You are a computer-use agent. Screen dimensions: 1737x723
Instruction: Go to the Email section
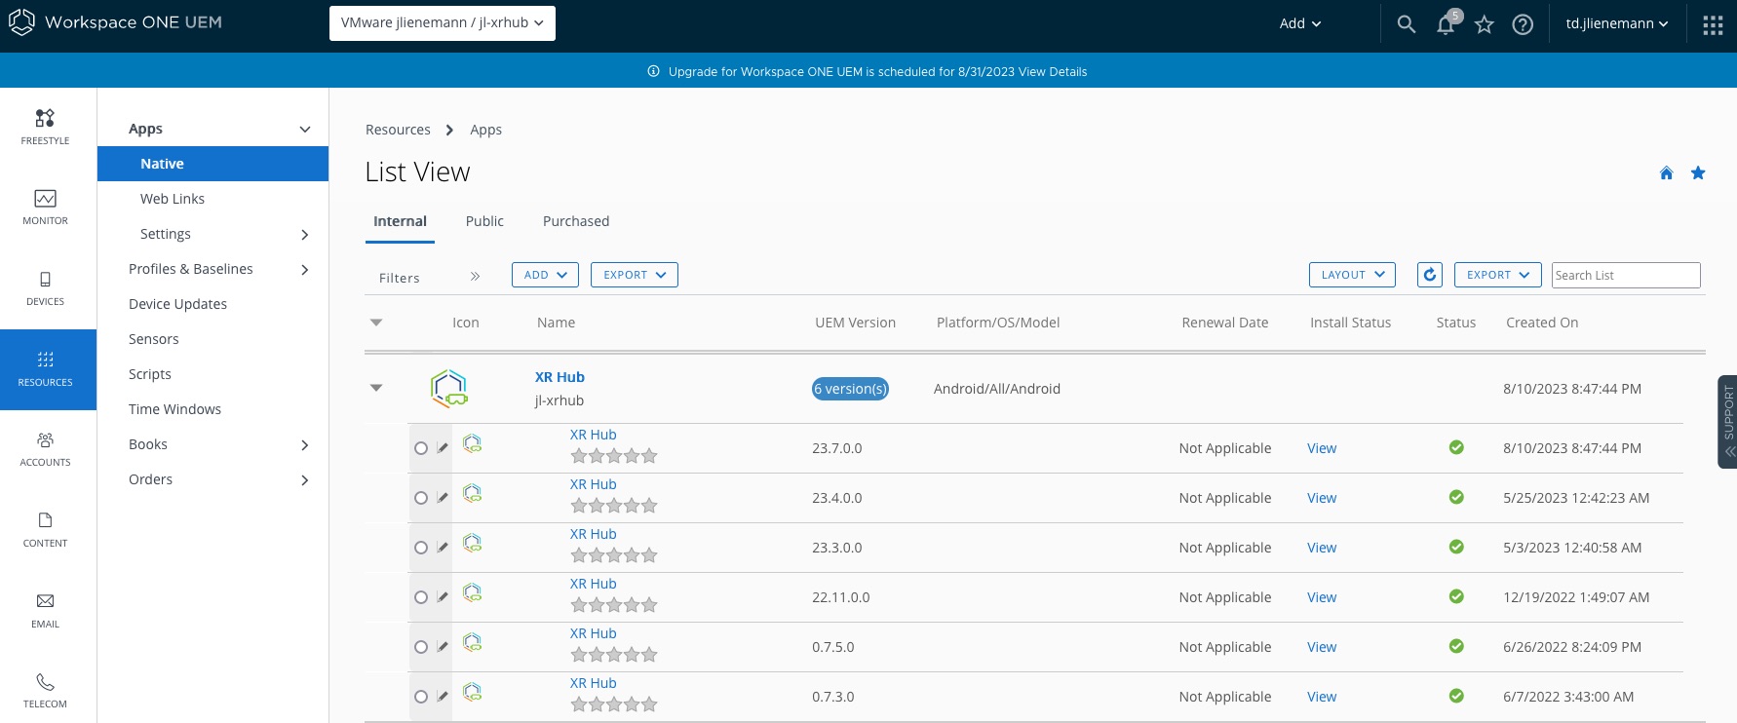coord(46,611)
